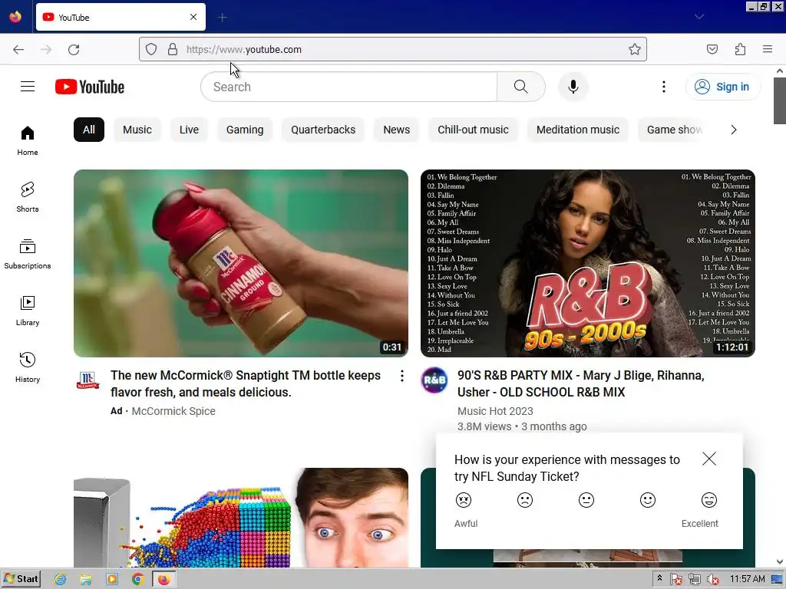Open 90'S R&B PARTY MIX video title
The image size is (786, 589).
pyautogui.click(x=581, y=383)
